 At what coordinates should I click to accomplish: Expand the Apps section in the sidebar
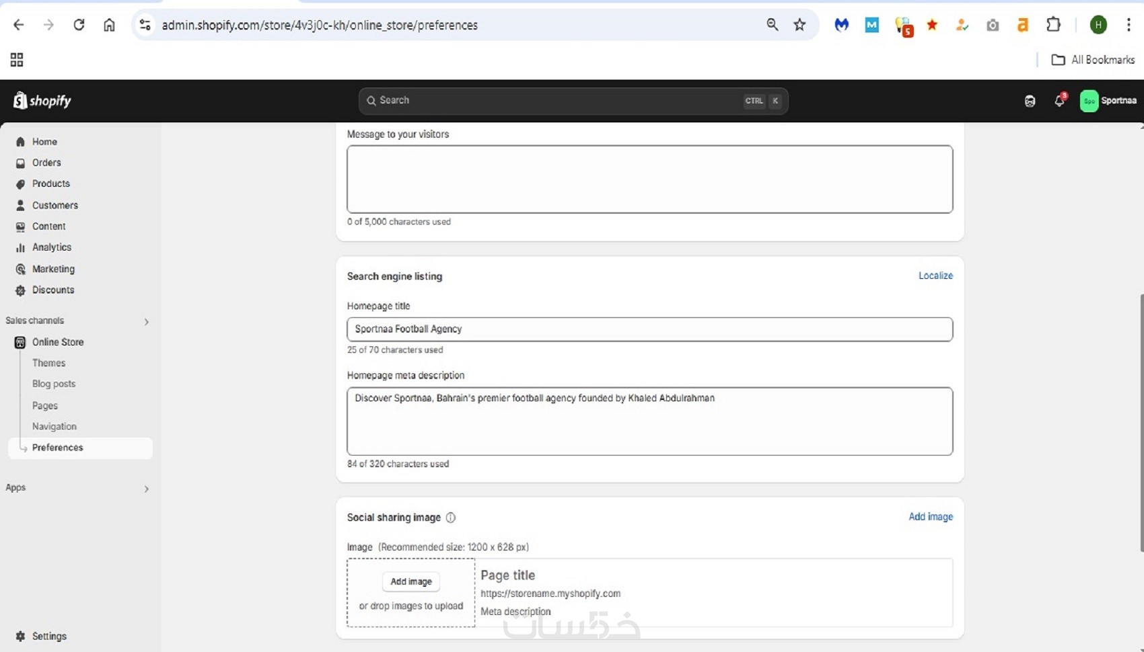tap(146, 489)
